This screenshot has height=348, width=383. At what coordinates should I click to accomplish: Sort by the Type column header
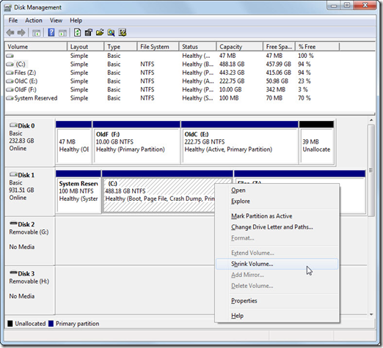click(120, 47)
